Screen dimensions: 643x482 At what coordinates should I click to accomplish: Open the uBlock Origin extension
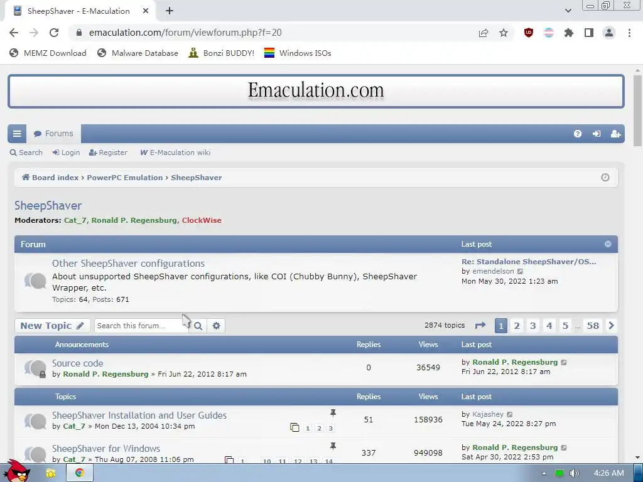[x=529, y=33]
